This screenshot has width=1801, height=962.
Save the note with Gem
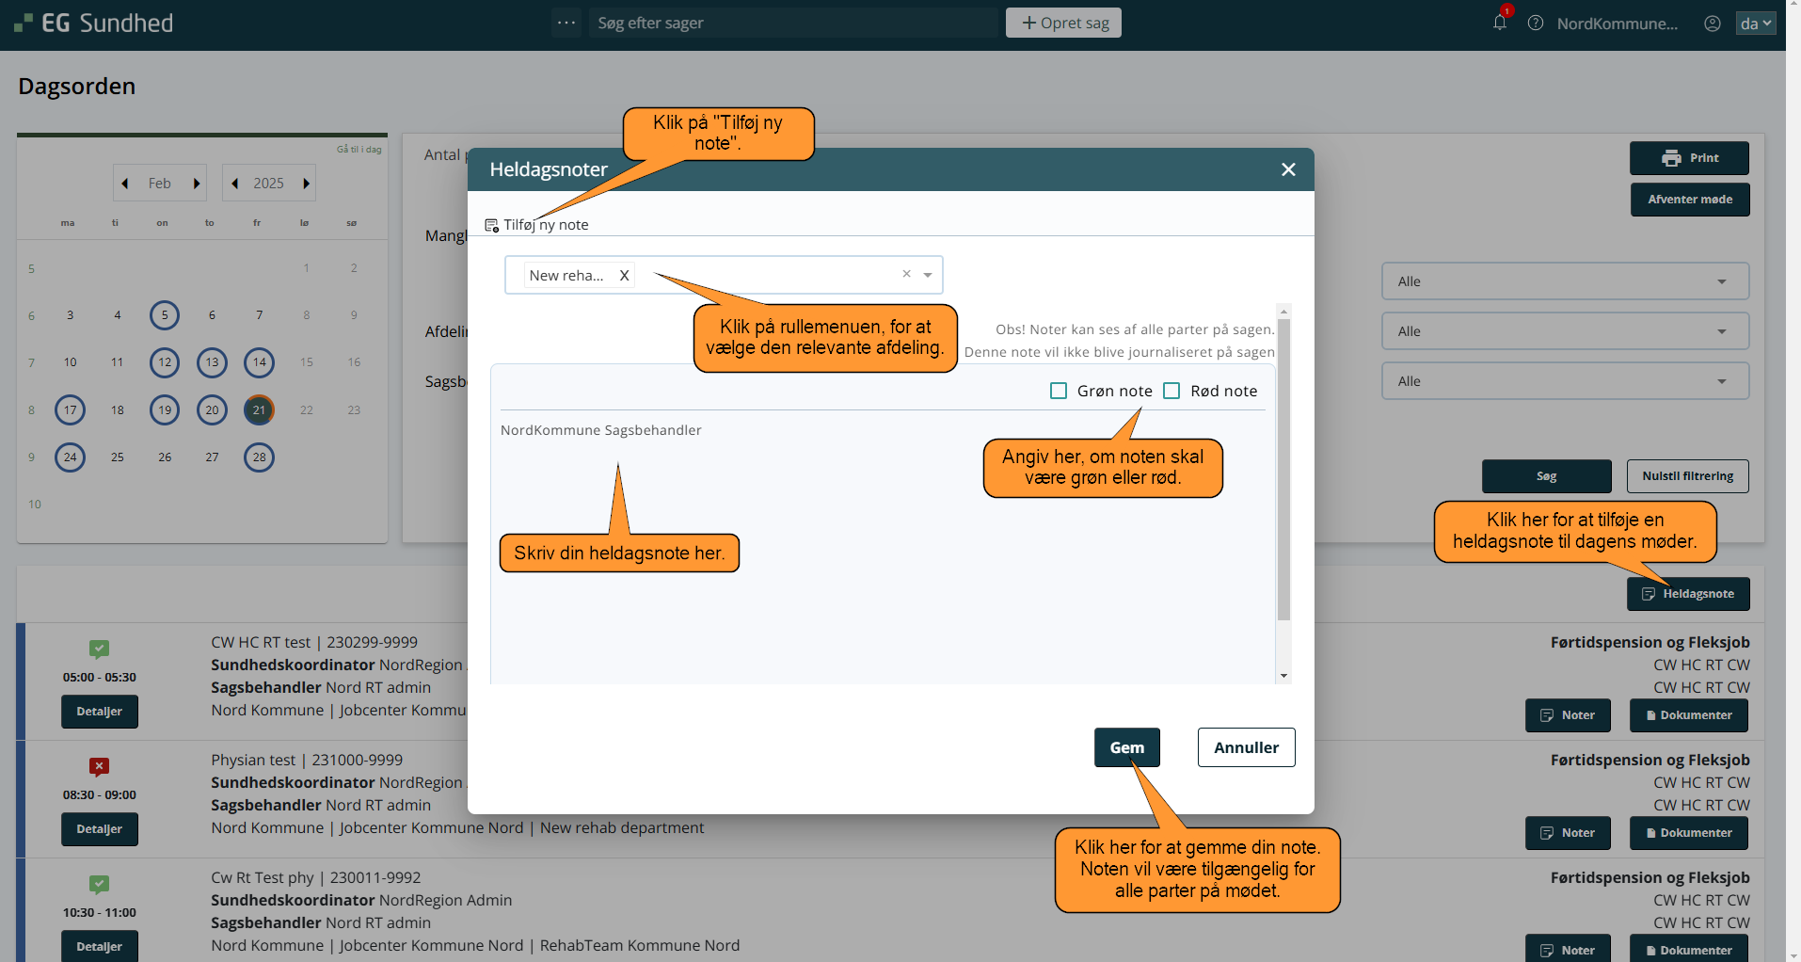click(1126, 747)
